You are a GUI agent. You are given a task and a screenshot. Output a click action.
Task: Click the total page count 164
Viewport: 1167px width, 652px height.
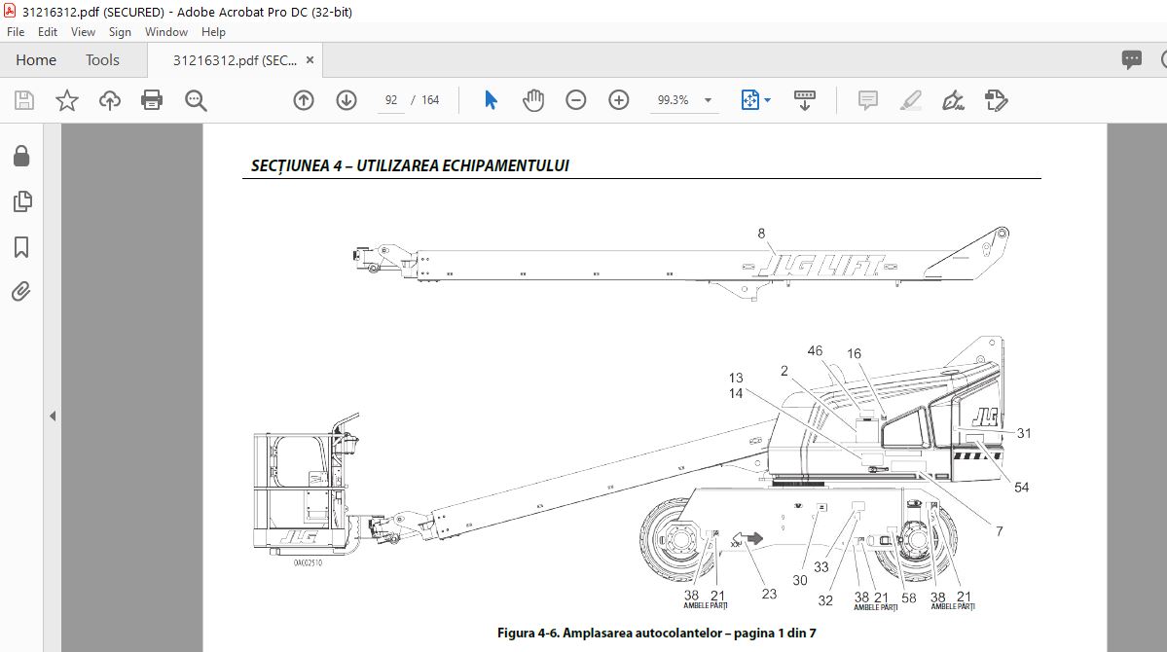pyautogui.click(x=430, y=99)
